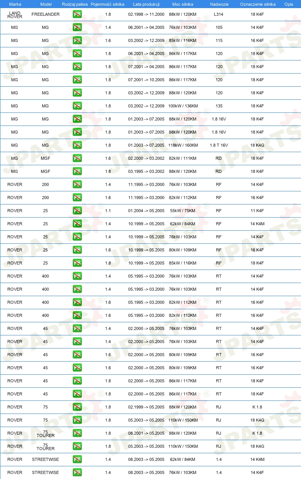Click fuel icon in Rover 200 1.4 row

[77, 184]
